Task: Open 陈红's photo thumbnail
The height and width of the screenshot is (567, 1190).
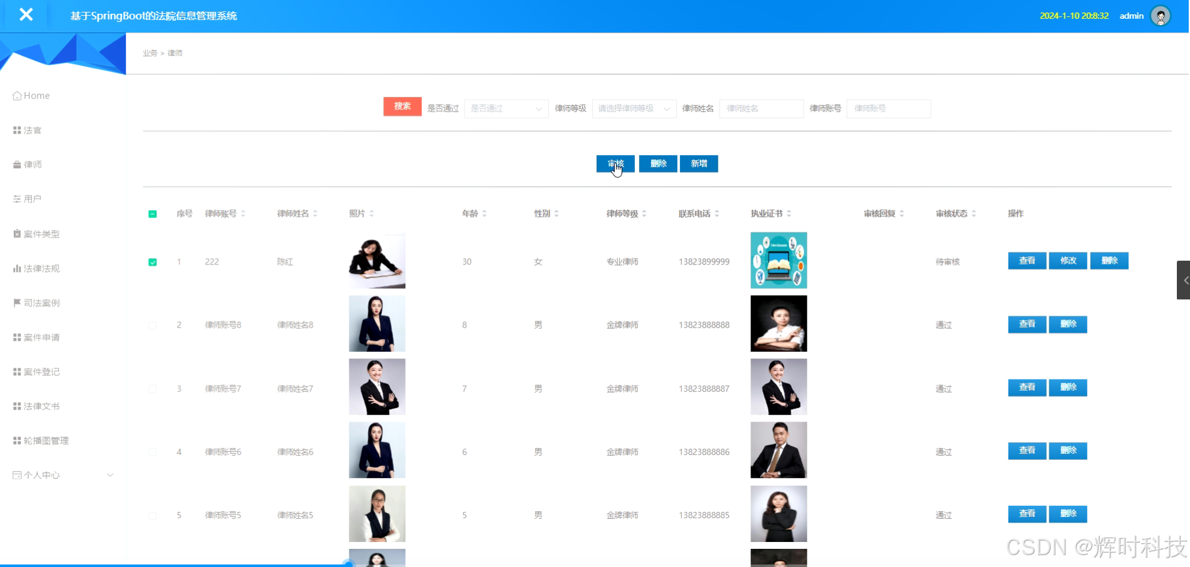Action: coord(377,261)
